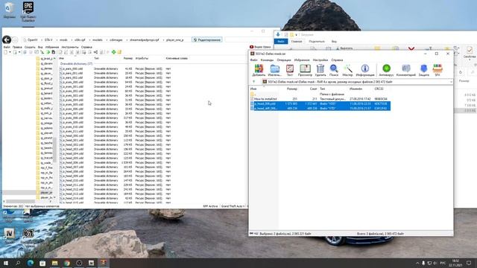Image resolution: width=477 pixels, height=268 pixels.
Task: Click WinRAR Comment (Комментарий) toolbar icon
Action: (x=405, y=70)
